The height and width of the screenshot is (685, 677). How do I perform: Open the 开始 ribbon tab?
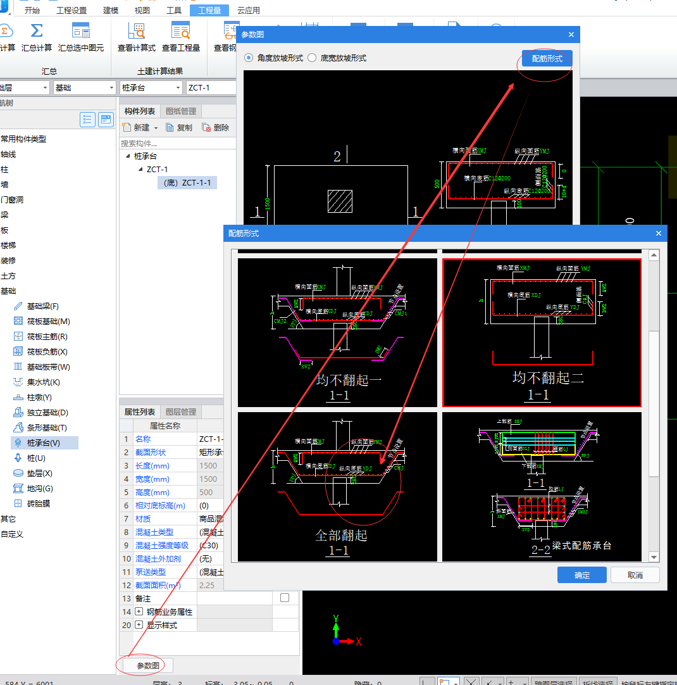click(x=32, y=10)
